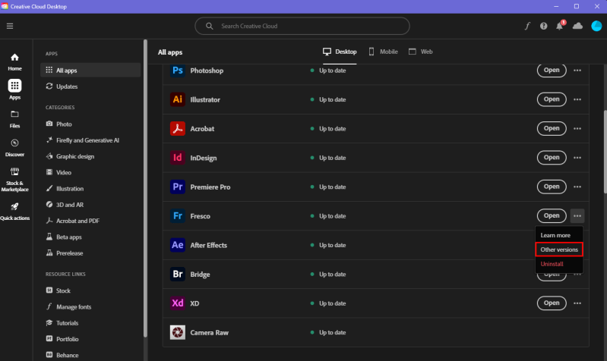Screen dimensions: 607x361
Task: Open Illustrator with its Open button
Action: 552,99
